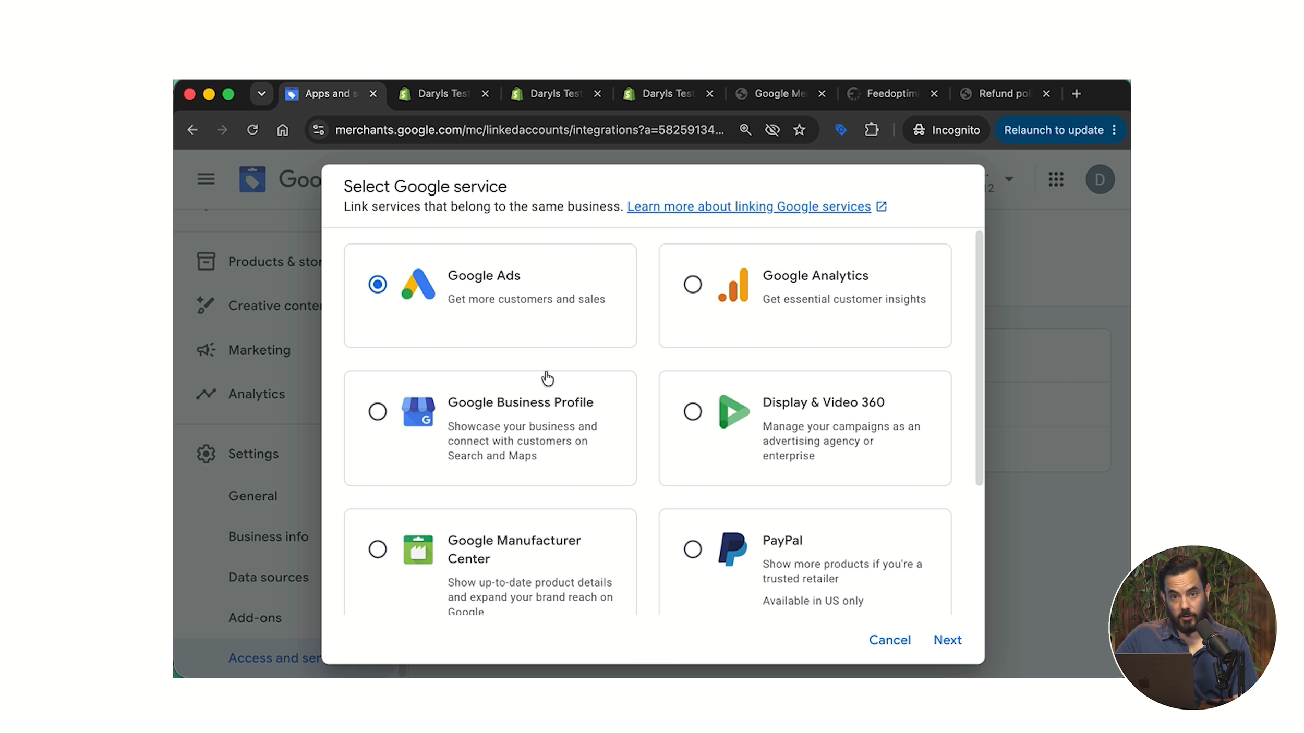The height and width of the screenshot is (733, 1304).
Task: Click the dialog vertical scrollbar
Action: (x=979, y=358)
